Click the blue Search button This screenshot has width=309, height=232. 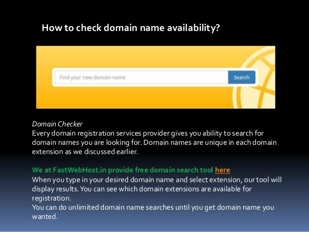242,77
